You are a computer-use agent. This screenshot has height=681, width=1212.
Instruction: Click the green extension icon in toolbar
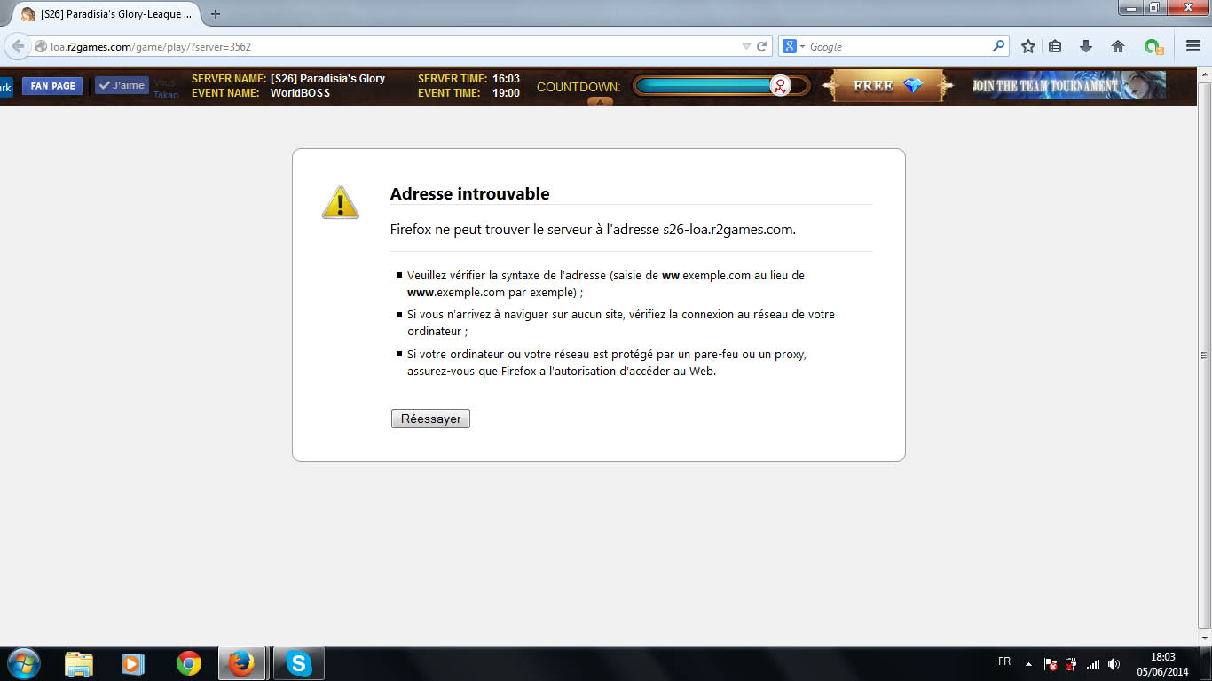(1153, 46)
